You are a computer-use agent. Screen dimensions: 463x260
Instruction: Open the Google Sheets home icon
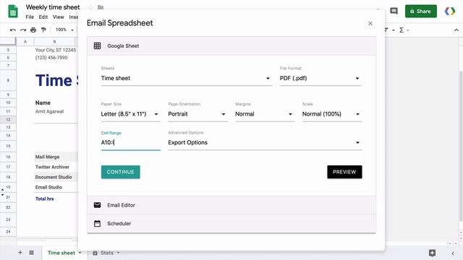pos(13,12)
